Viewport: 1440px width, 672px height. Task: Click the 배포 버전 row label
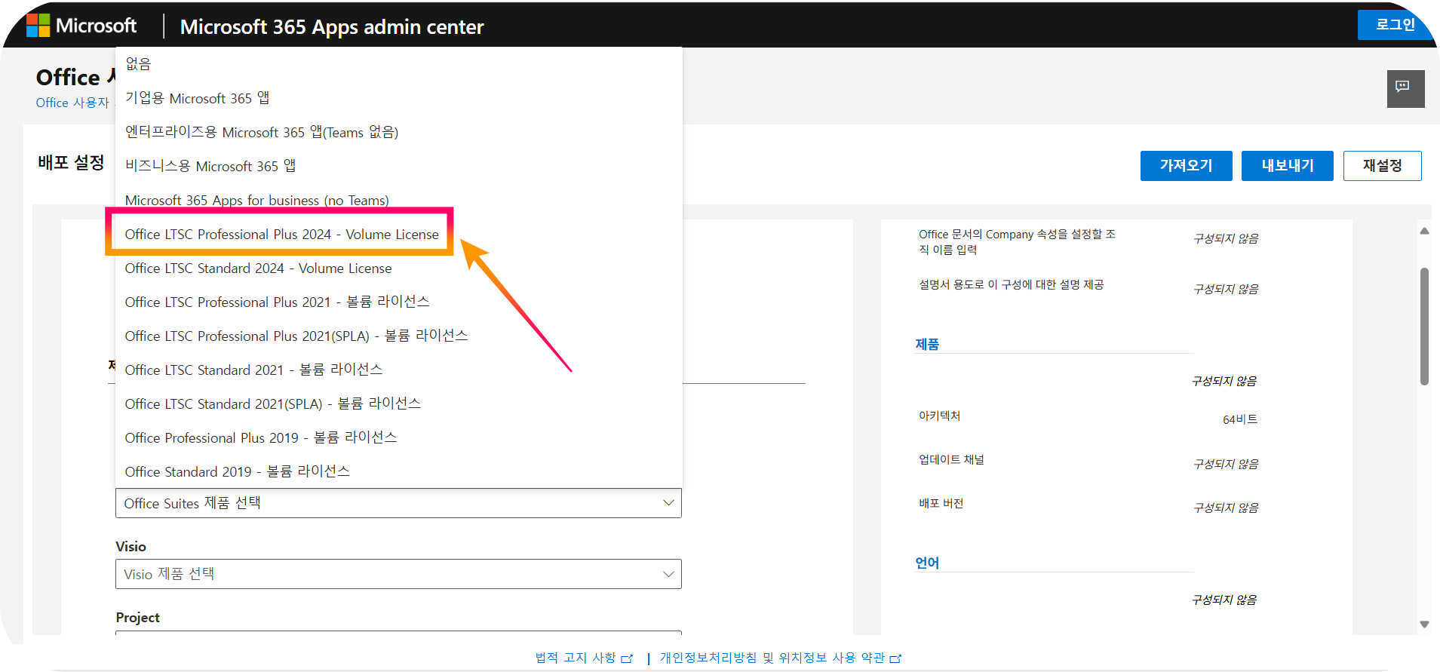pyautogui.click(x=941, y=503)
